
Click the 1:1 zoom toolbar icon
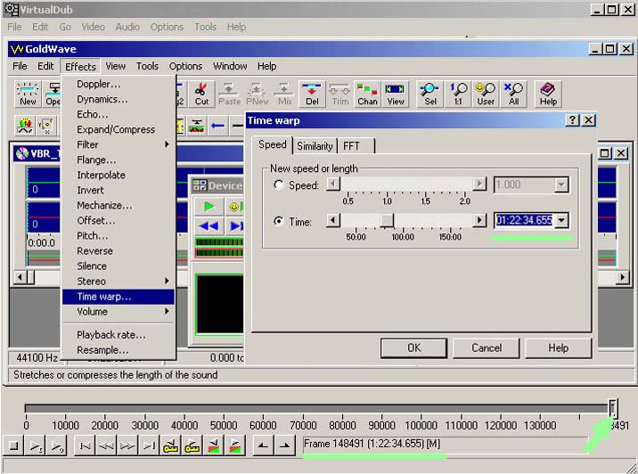coord(458,94)
